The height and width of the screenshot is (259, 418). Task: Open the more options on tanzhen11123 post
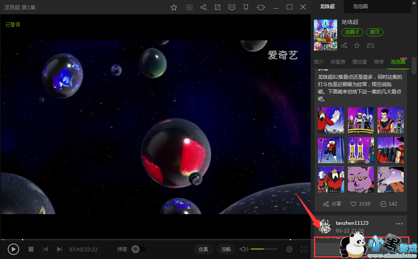pos(399,224)
